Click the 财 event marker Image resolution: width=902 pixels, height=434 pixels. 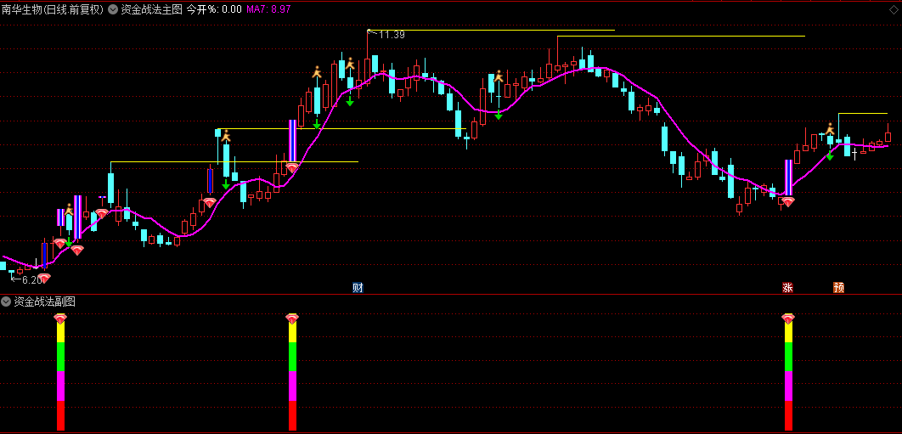click(358, 288)
